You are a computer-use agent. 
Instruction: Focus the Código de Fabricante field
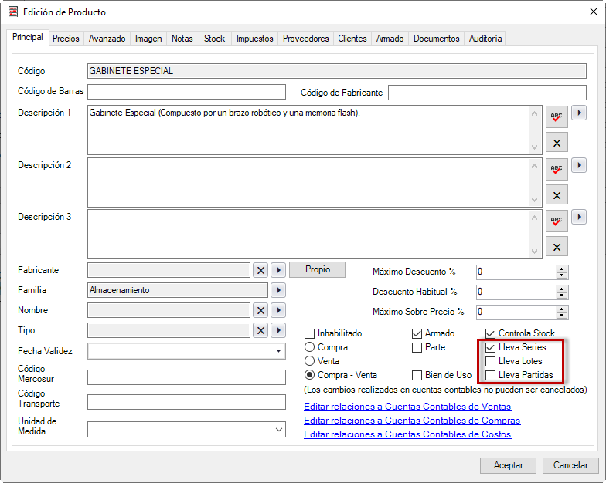pyautogui.click(x=487, y=93)
